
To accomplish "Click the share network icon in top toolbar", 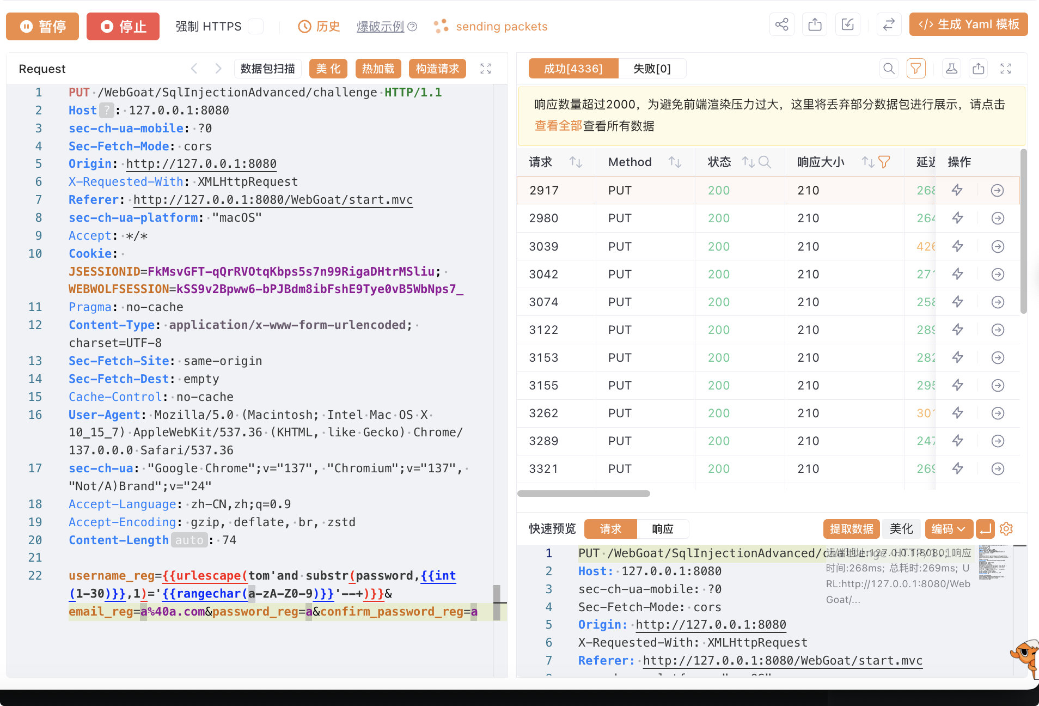I will [782, 25].
